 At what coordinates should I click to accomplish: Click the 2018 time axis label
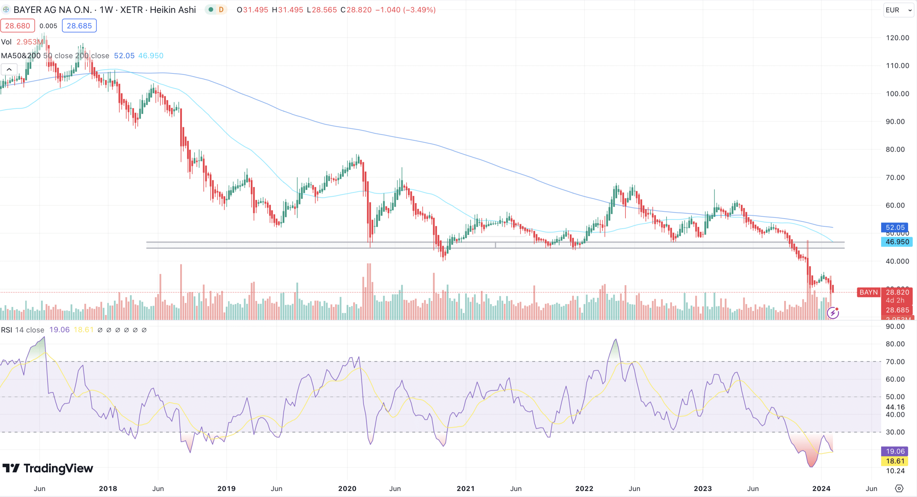click(x=108, y=489)
